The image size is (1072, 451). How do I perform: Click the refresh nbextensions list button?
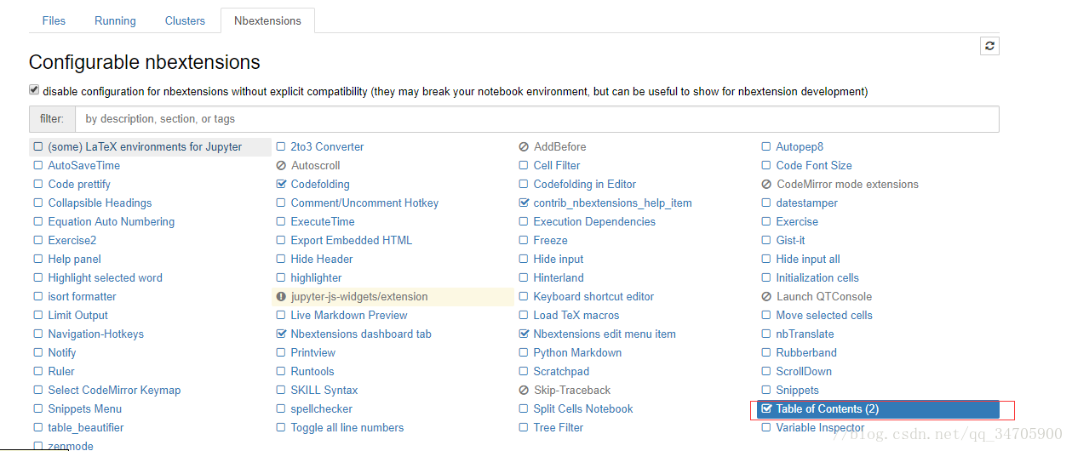coord(989,46)
